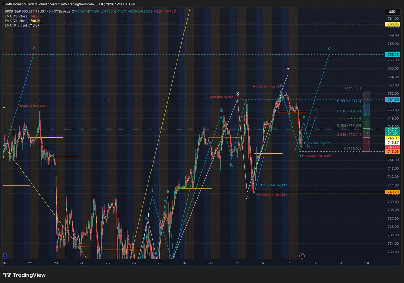Click the cyan 756.73 price label
404x283 pixels.
(x=393, y=54)
